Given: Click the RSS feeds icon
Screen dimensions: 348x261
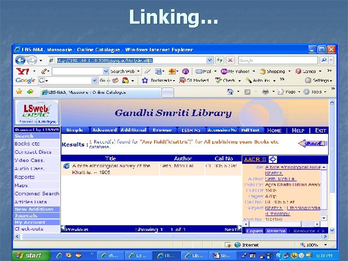Looking at the screenshot, I should coord(247,92).
